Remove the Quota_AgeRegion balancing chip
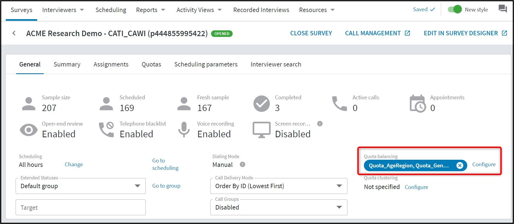The height and width of the screenshot is (224, 514). pyautogui.click(x=460, y=165)
